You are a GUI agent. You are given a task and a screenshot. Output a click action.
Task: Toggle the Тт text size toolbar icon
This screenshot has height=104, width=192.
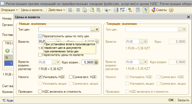[146, 10]
